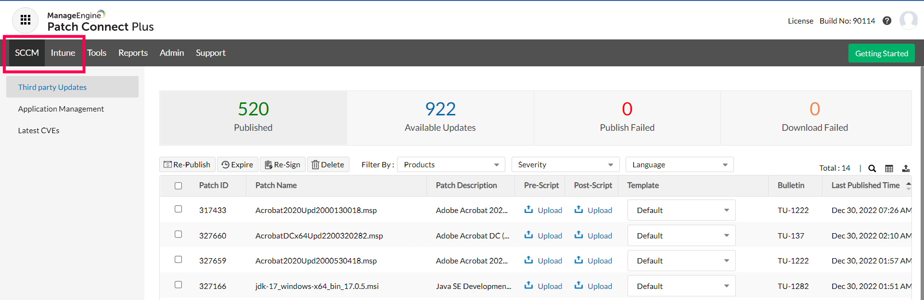Click Post-Script Upload link for AcrobatDCx64 row
The width and height of the screenshot is (924, 300).
(600, 236)
